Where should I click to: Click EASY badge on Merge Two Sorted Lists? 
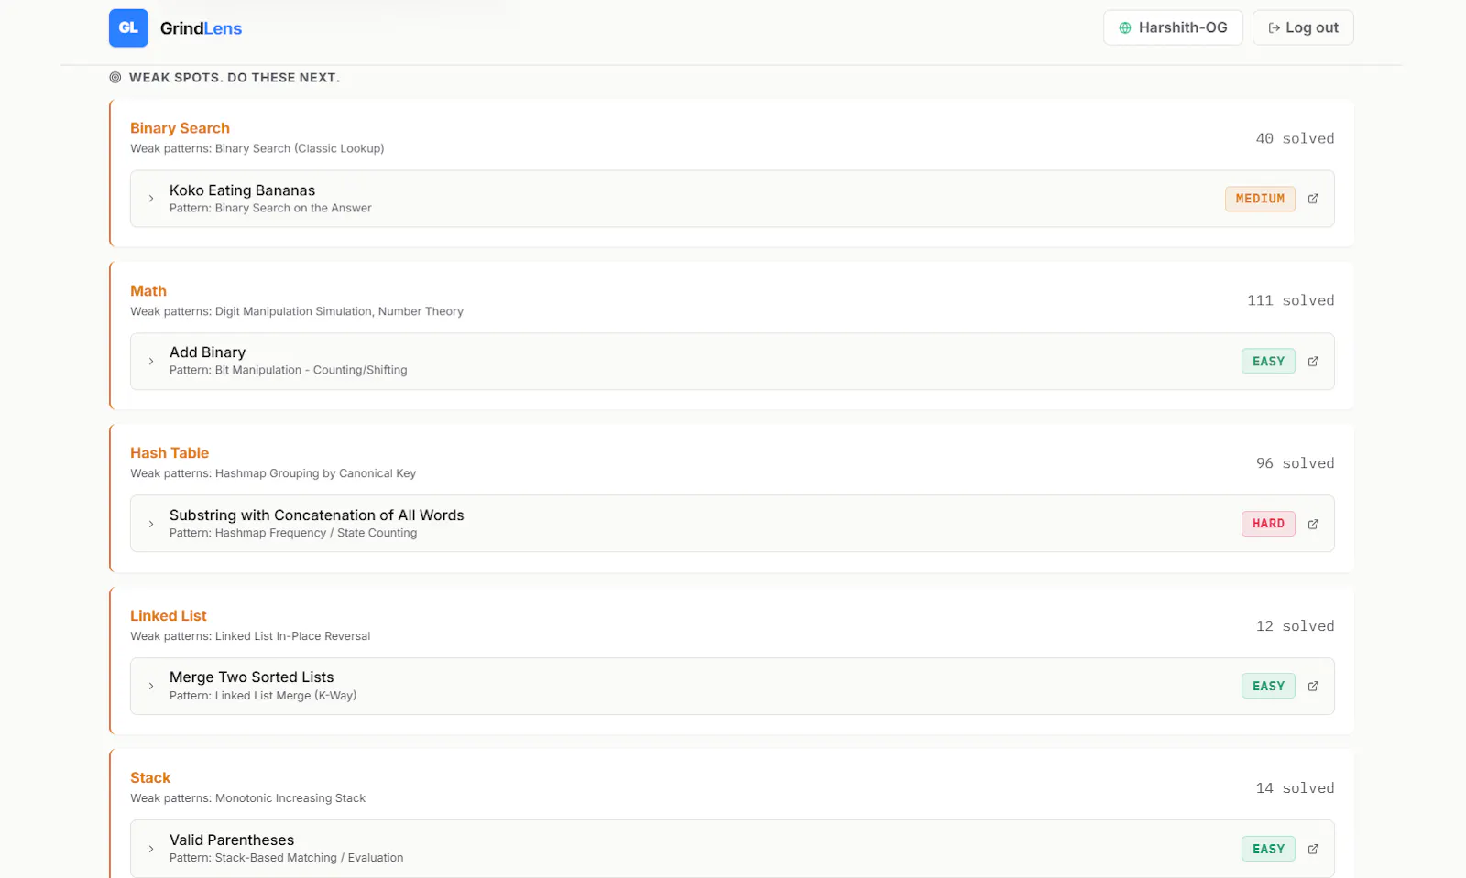1268,687
